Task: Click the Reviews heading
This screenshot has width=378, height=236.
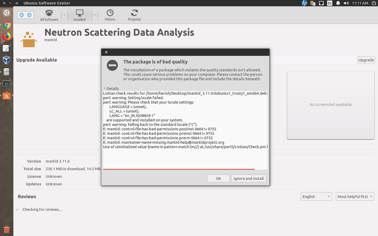Action: click(27, 197)
